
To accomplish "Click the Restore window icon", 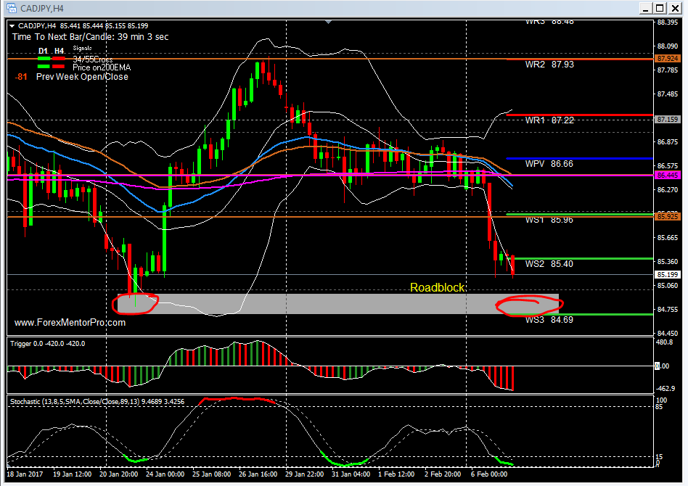I will [660, 9].
